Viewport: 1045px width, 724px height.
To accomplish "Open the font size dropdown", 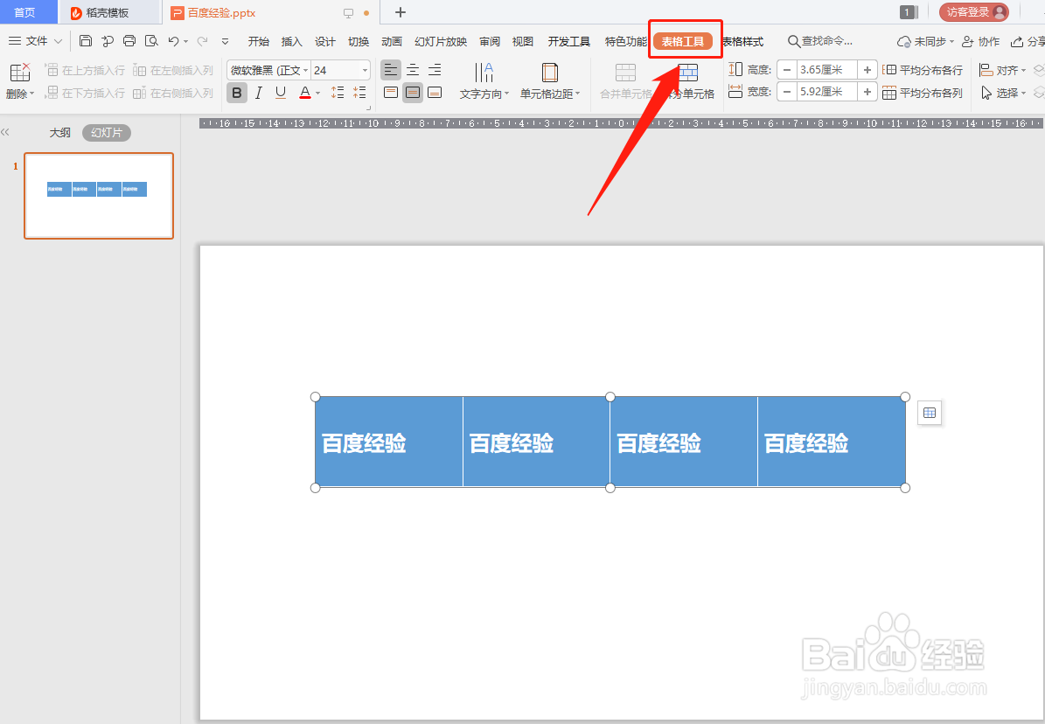I will tap(365, 70).
